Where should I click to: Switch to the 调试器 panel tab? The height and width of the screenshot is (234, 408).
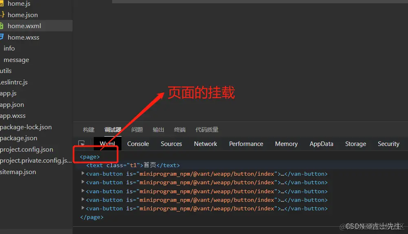(x=112, y=130)
